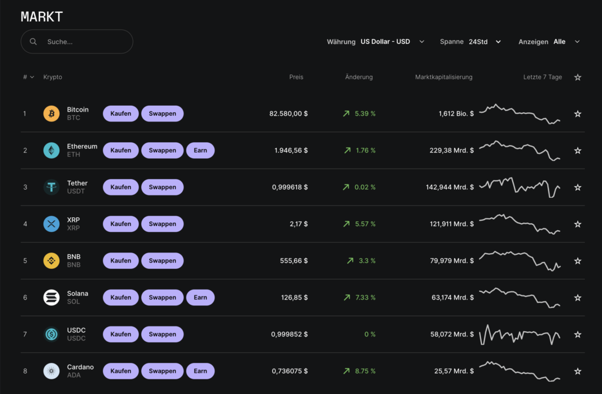Click USDC change value 0 %
Screen dimensions: 602x394
click(370, 334)
